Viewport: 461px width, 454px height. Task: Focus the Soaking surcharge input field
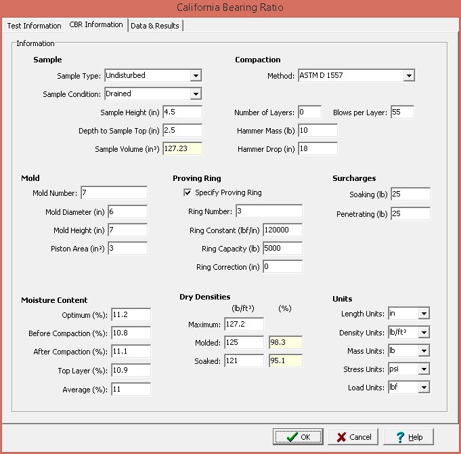click(x=410, y=195)
